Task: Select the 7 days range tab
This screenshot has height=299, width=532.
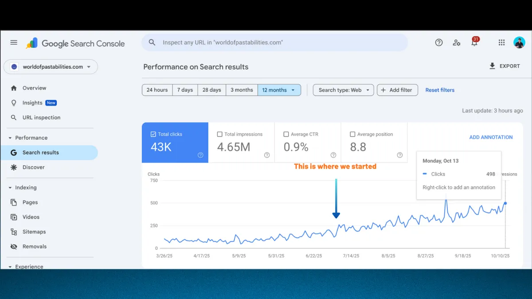Action: pyautogui.click(x=185, y=90)
